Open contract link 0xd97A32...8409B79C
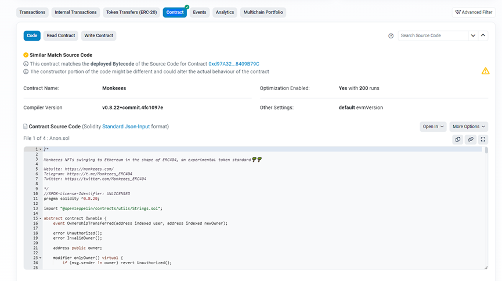 (x=233, y=64)
